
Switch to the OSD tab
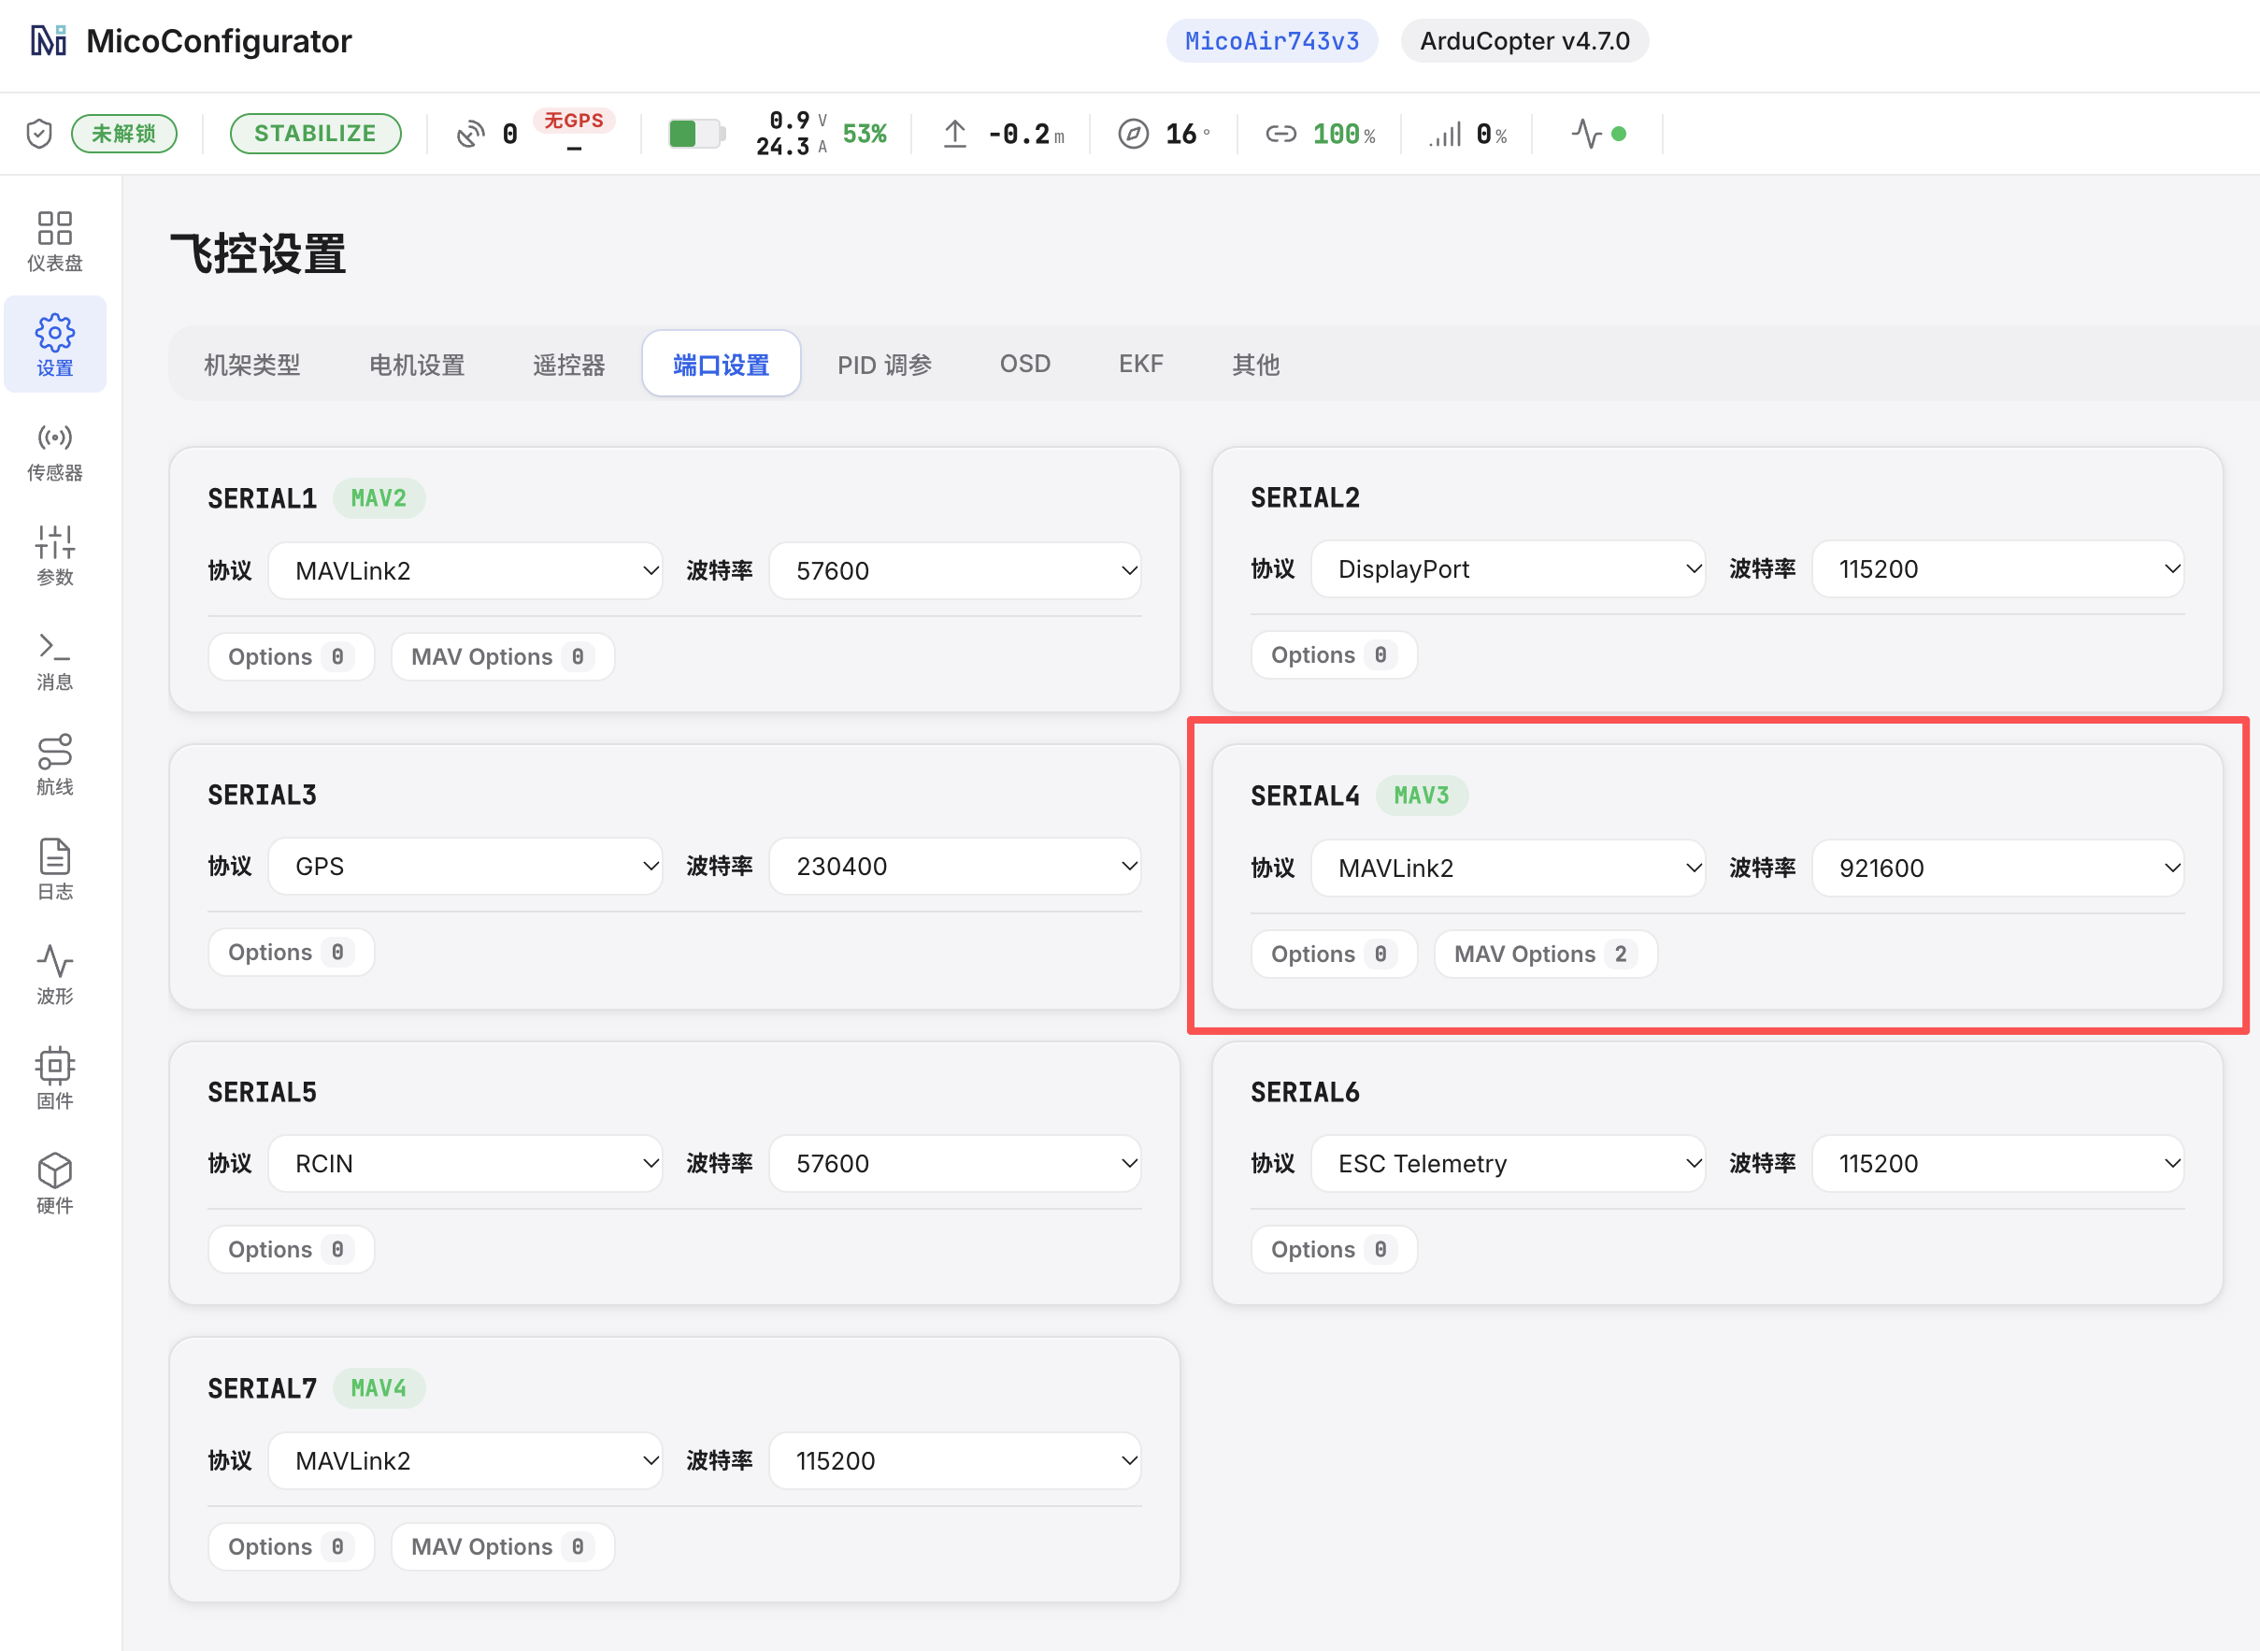pos(1025,364)
